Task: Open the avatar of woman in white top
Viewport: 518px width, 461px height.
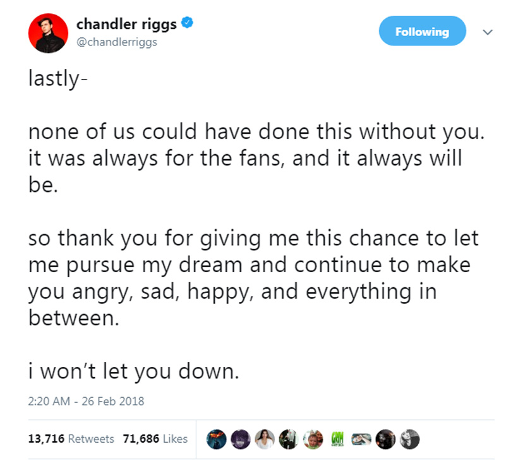Action: click(265, 439)
